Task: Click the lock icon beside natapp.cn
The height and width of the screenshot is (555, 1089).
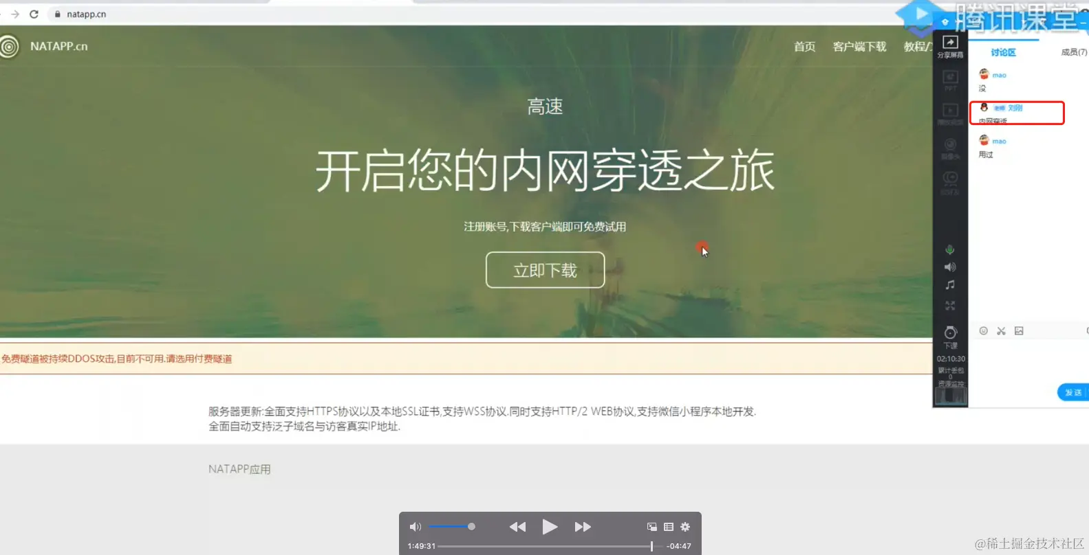Action: point(57,14)
